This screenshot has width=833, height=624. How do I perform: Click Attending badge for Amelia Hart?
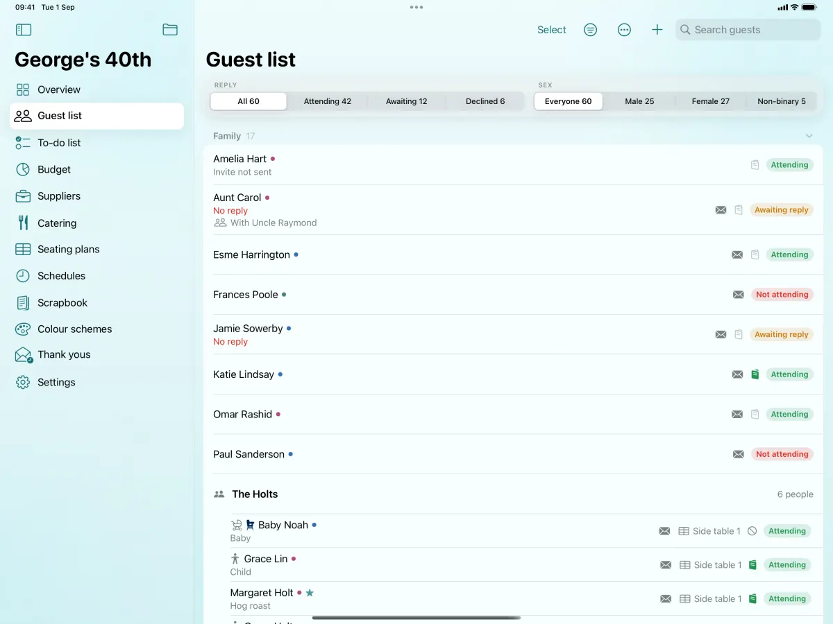(x=789, y=165)
